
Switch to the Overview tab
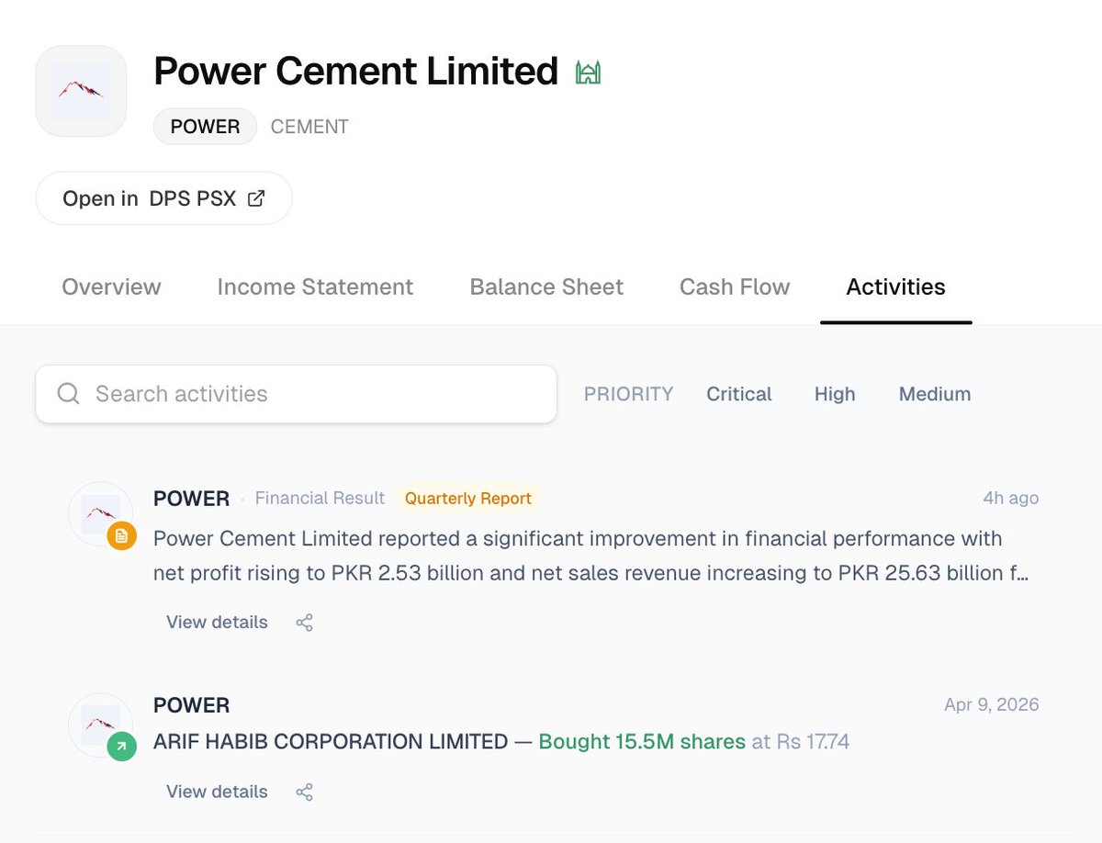111,287
